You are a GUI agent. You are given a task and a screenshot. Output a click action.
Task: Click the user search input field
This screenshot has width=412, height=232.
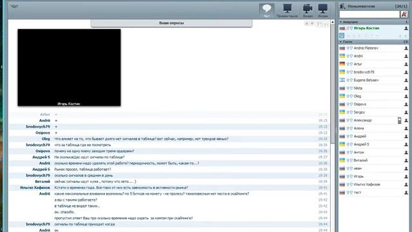370,14
